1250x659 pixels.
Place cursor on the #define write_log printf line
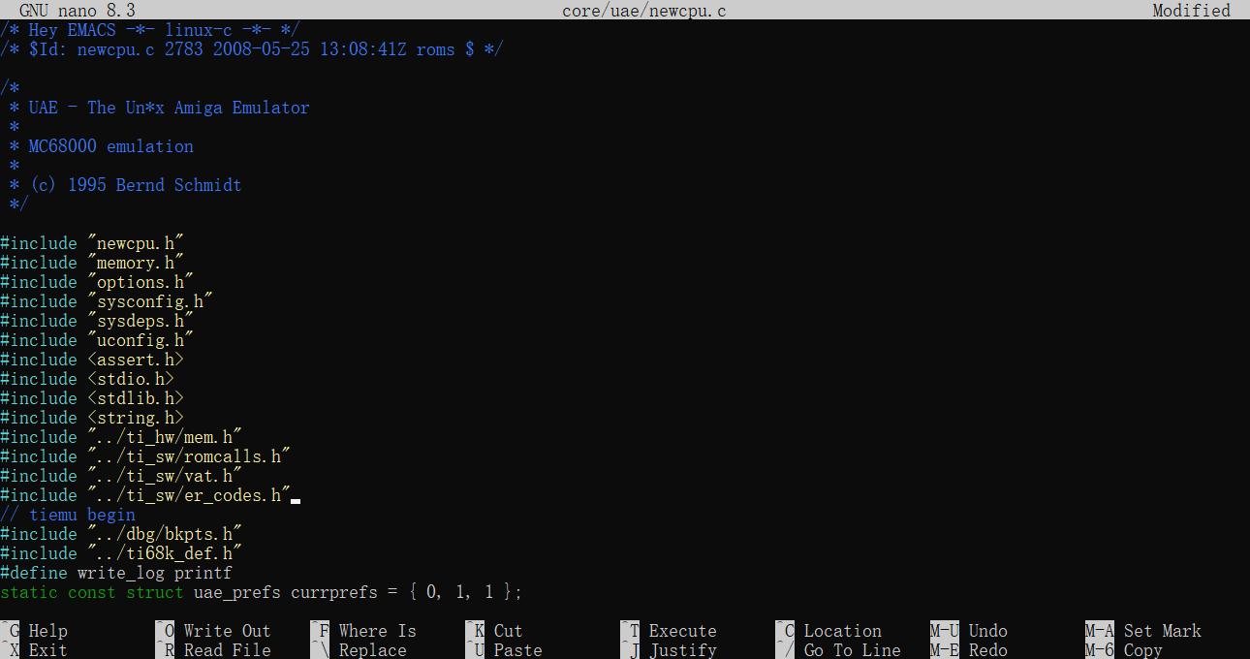[x=116, y=573]
